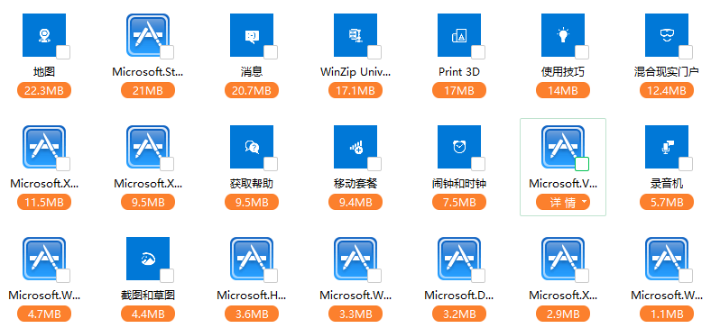This screenshot has height=328, width=711.
Task: Click the 5.7MB size button
Action: point(667,202)
